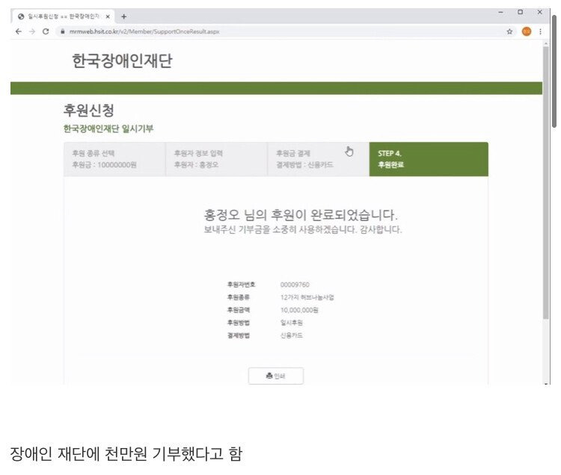
Task: Click the padlock site info icon
Action: point(63,31)
